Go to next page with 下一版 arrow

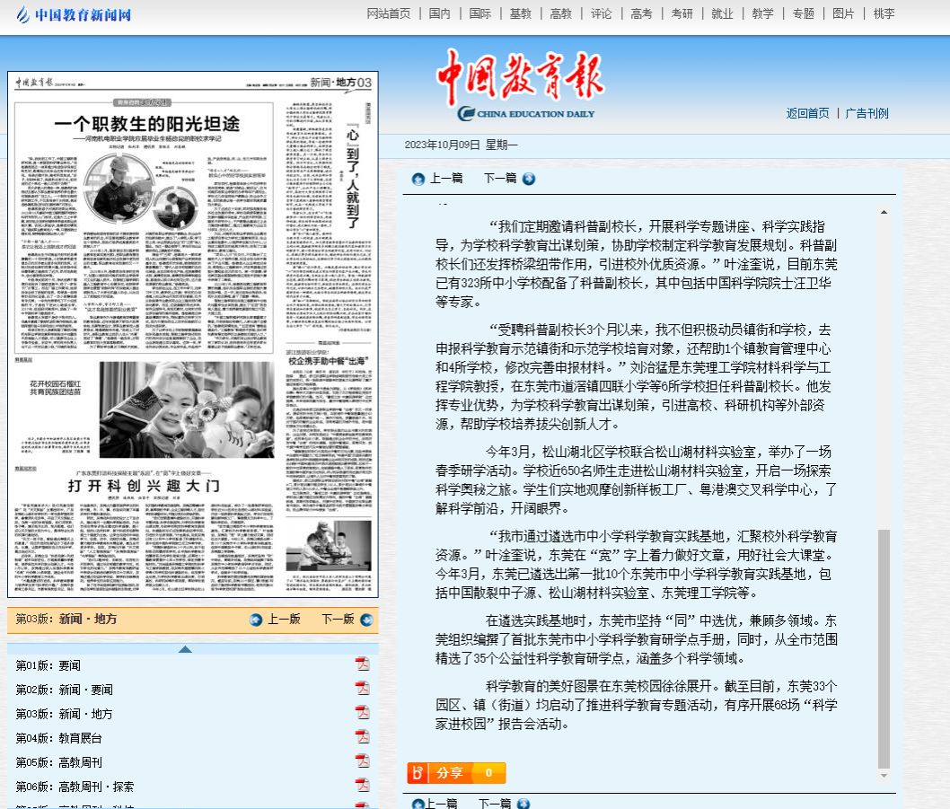pos(366,620)
